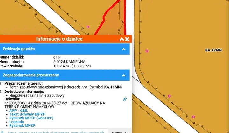The image size is (229, 133).
Task: Open Tekst uchwały MPZP link
Action: click(27, 114)
